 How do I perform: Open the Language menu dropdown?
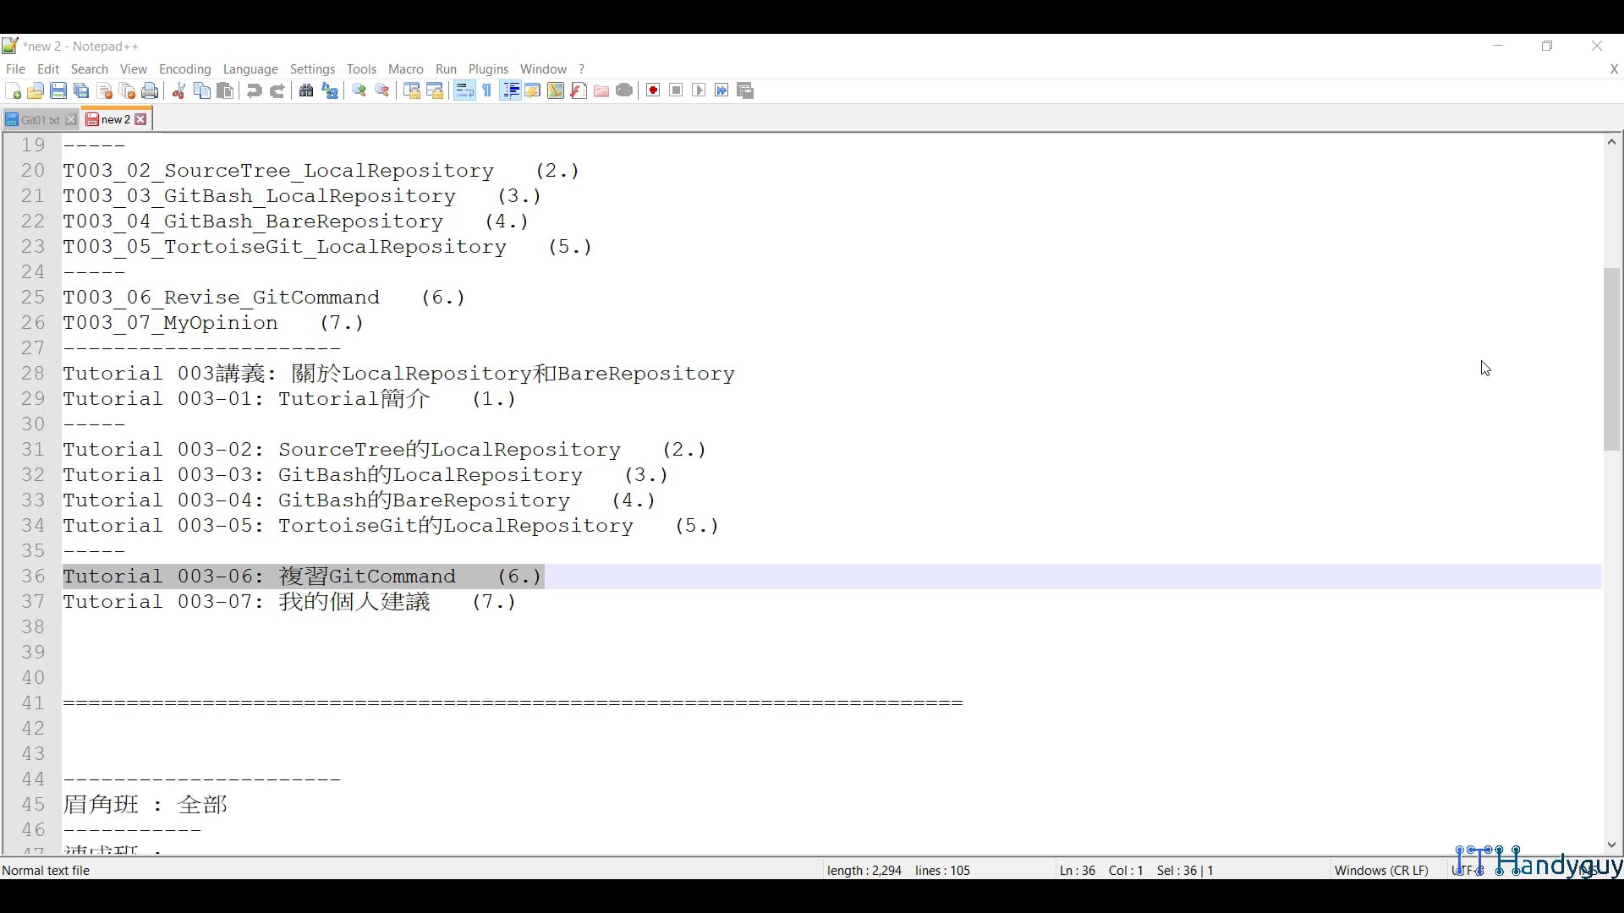point(250,69)
